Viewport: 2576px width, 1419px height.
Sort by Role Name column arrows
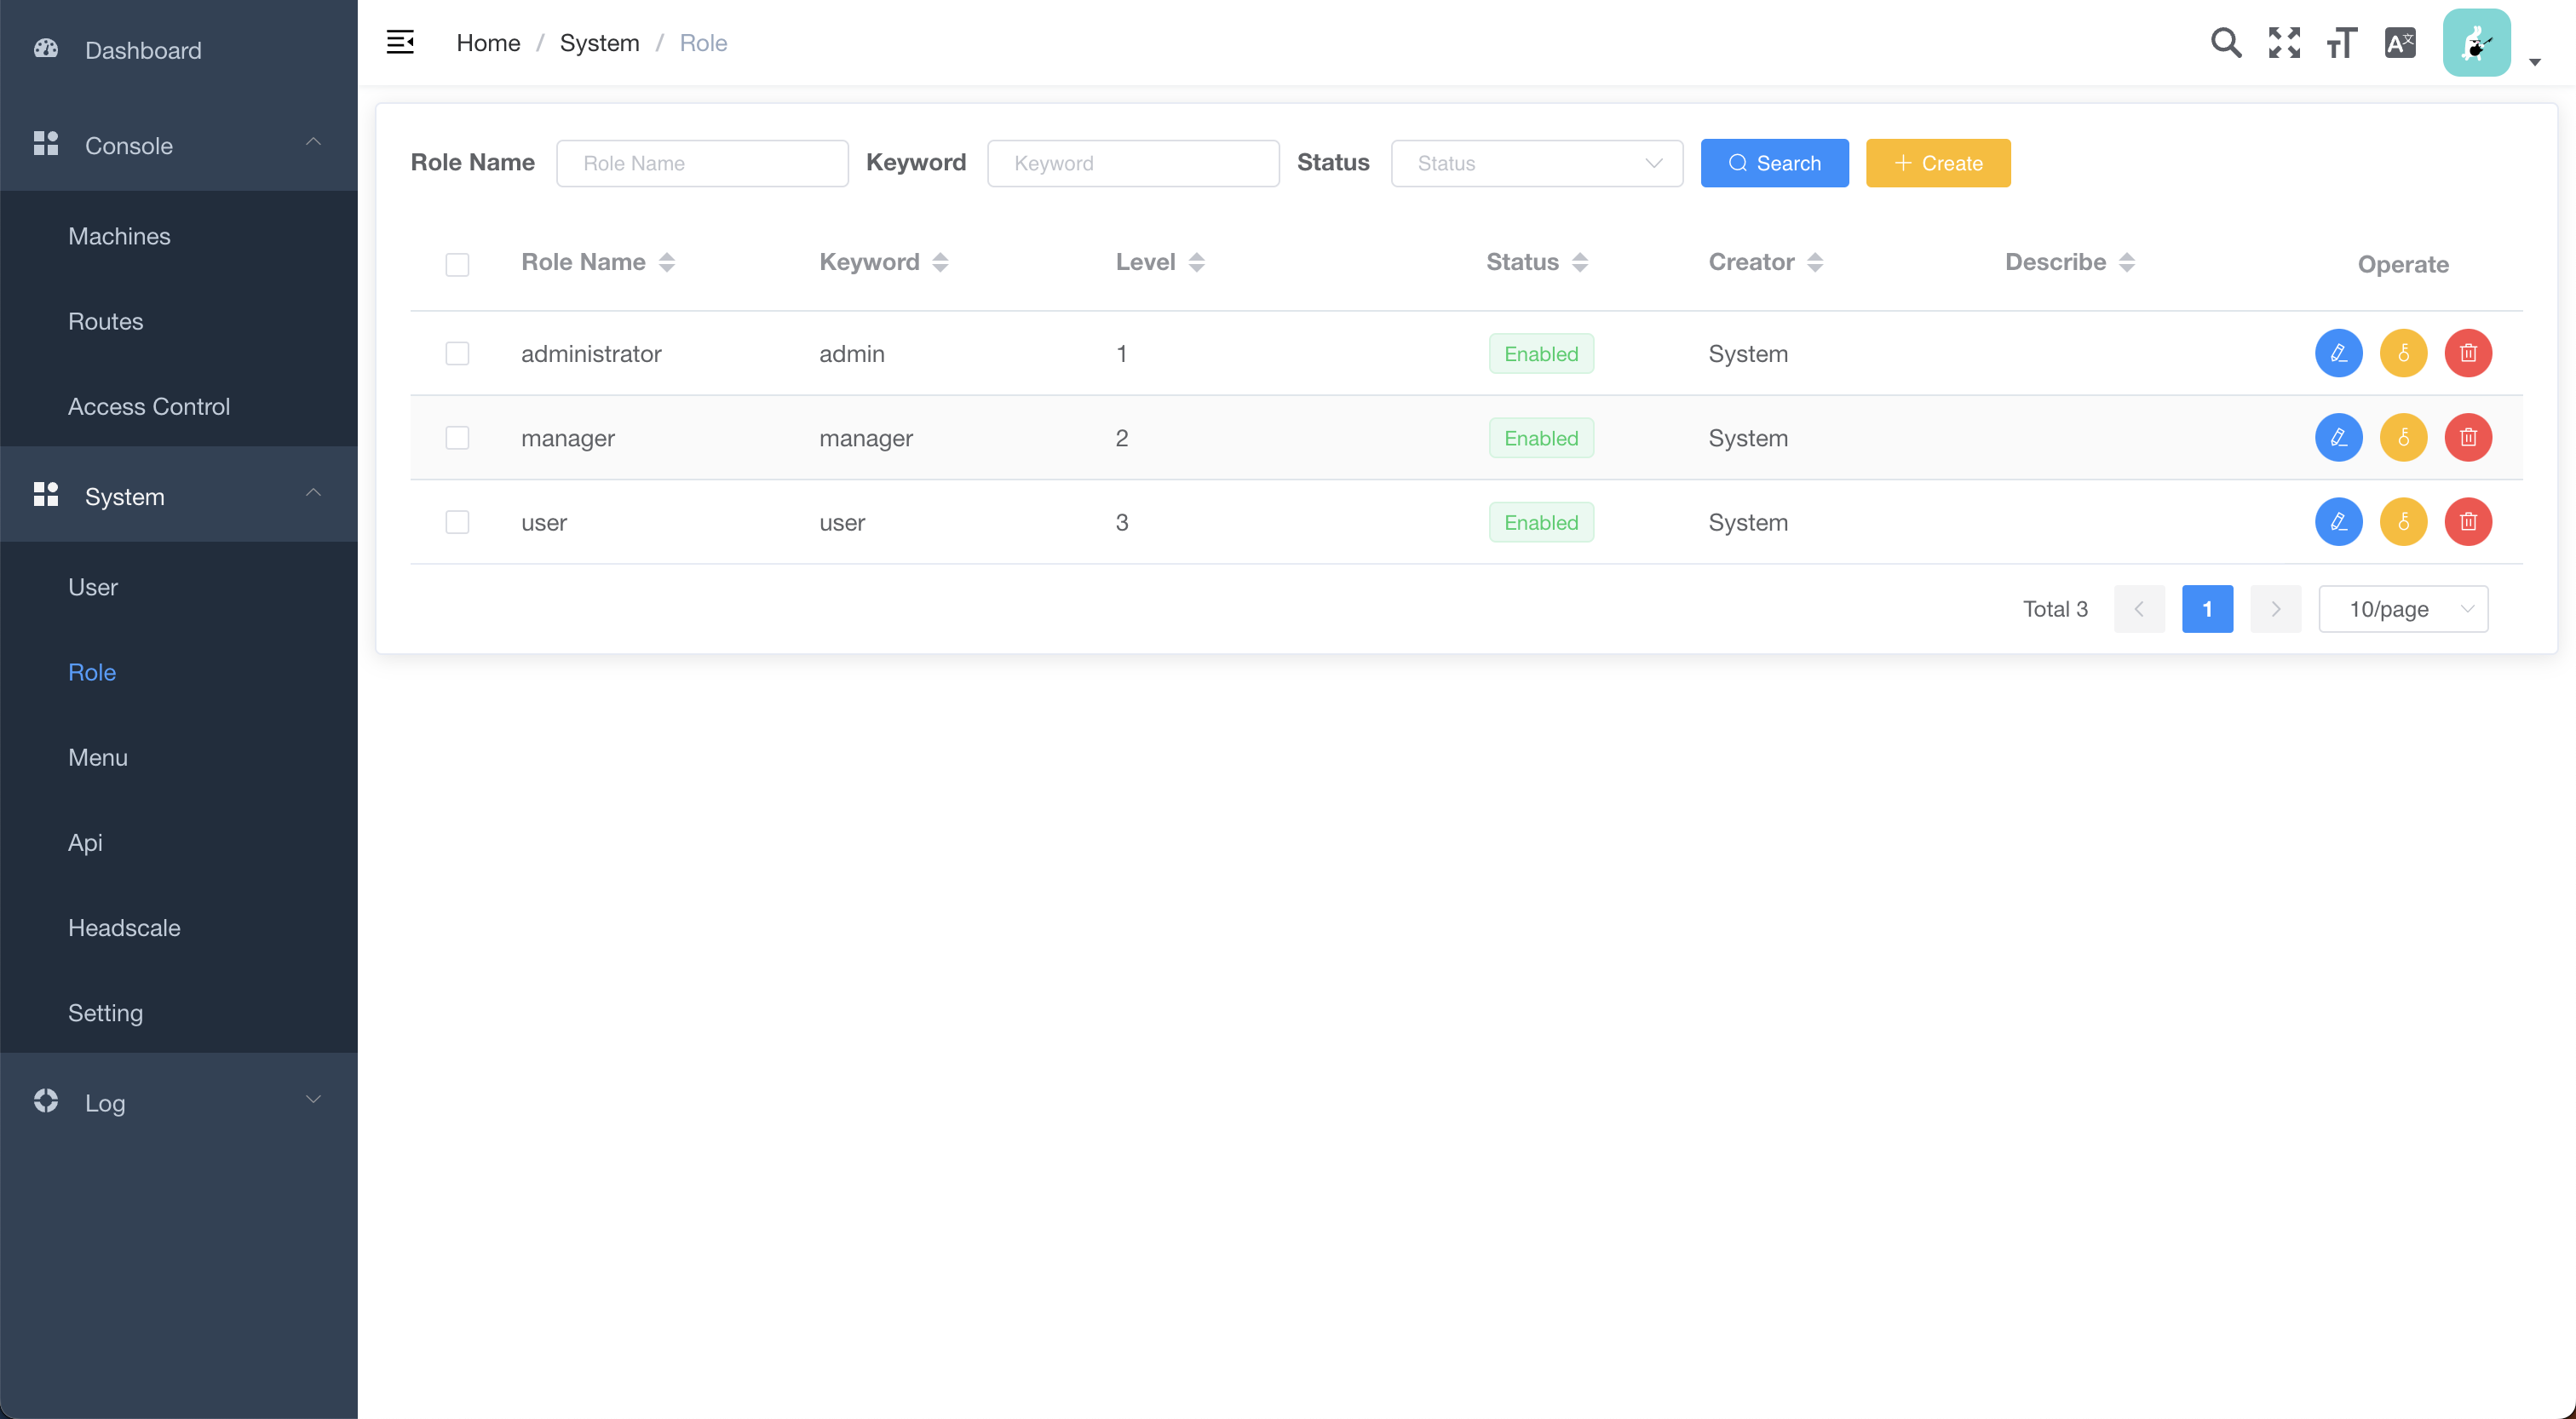coord(667,262)
